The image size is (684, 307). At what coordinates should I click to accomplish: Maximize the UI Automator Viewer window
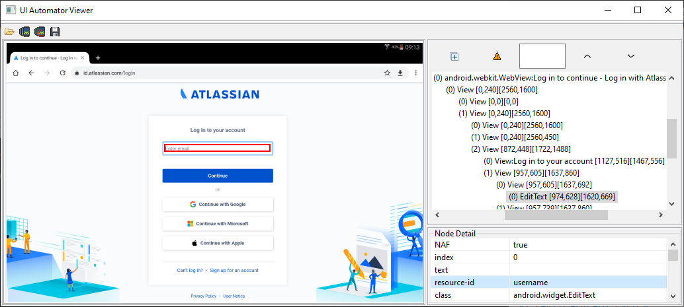(x=638, y=10)
